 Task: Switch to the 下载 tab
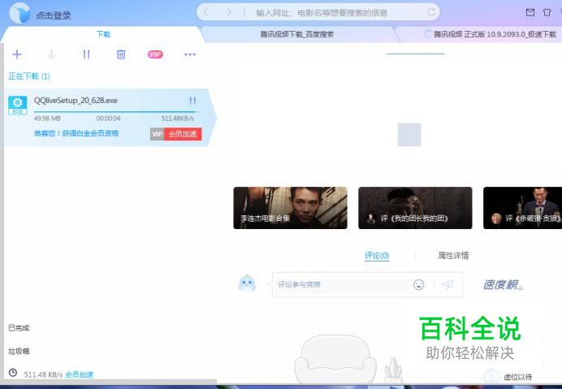click(x=103, y=34)
